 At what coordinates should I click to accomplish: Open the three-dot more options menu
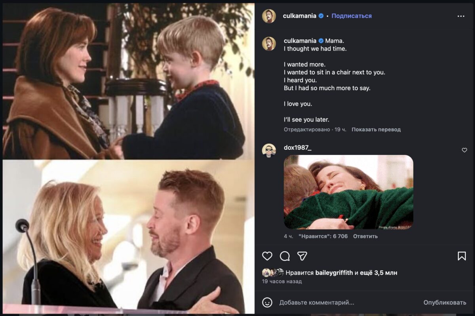(461, 16)
